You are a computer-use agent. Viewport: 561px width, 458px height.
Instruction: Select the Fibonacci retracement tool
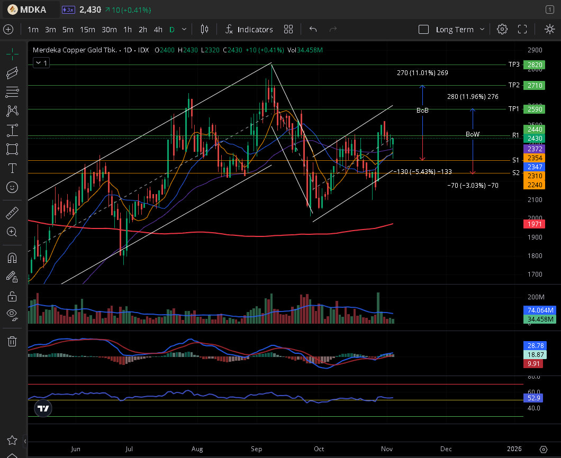pyautogui.click(x=12, y=91)
